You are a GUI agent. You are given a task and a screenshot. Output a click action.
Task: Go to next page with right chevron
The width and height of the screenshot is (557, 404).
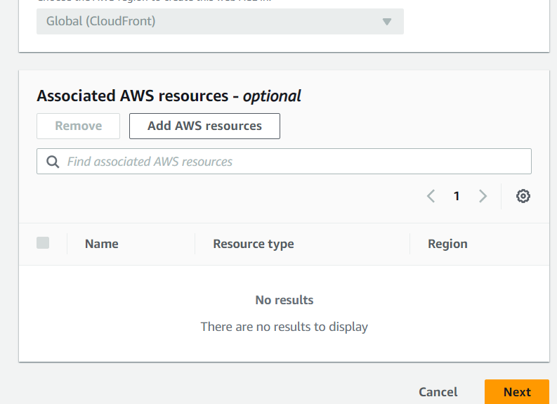[x=483, y=196]
